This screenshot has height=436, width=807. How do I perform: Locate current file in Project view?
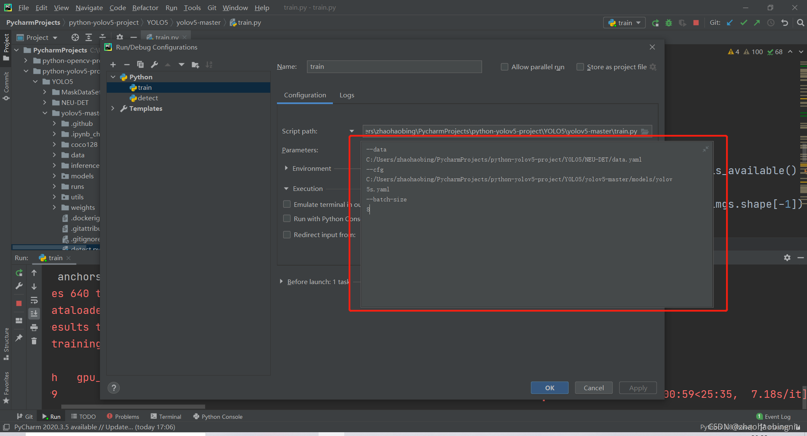(x=75, y=37)
